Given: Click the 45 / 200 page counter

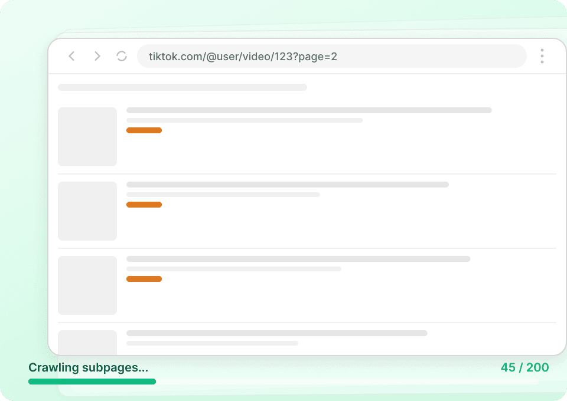Looking at the screenshot, I should [x=524, y=367].
